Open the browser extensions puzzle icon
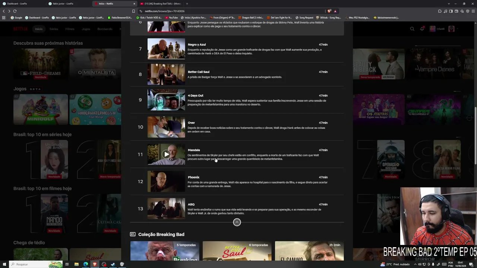The width and height of the screenshot is (477, 268). coord(440,11)
